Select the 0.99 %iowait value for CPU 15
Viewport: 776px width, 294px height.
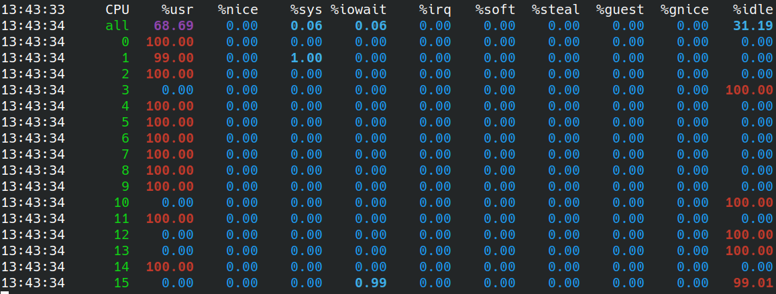coord(371,283)
